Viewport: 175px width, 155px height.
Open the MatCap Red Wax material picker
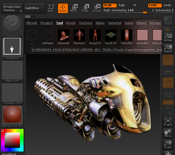pos(12,116)
